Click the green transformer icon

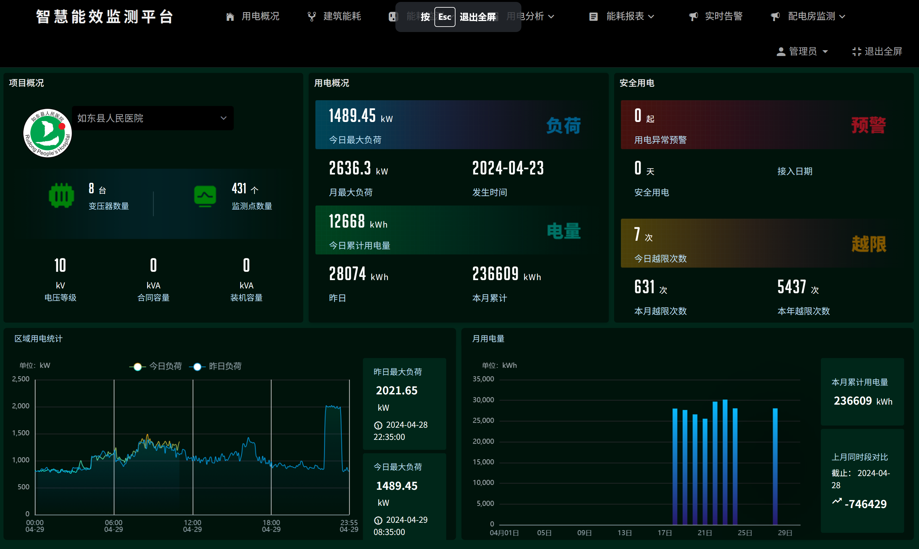(61, 196)
